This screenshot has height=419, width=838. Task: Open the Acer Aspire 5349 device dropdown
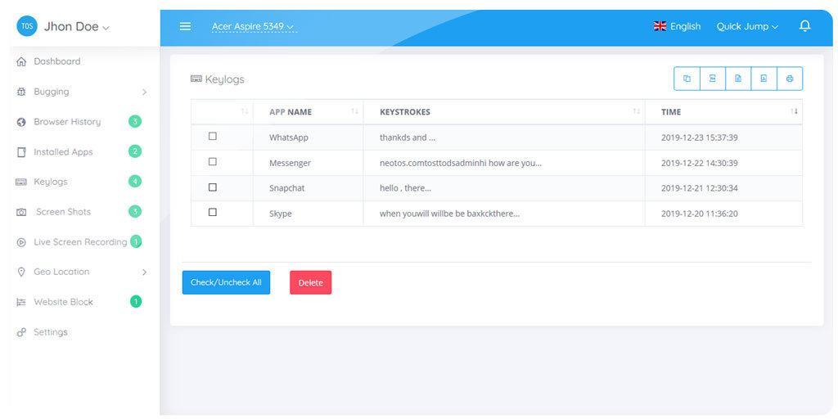(252, 26)
